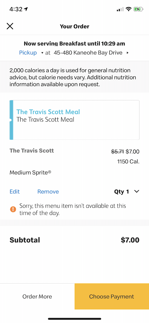Tap the orange warning exclamation icon

coord(13,209)
